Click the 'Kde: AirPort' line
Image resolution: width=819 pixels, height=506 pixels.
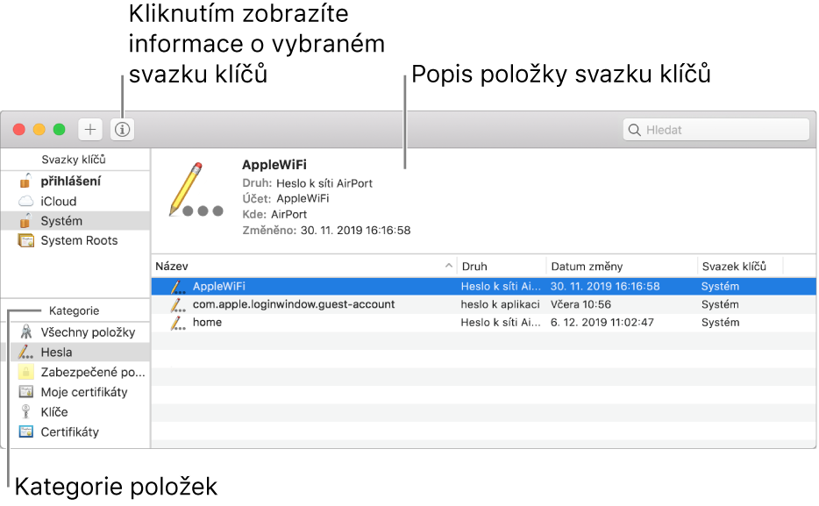pos(274,215)
